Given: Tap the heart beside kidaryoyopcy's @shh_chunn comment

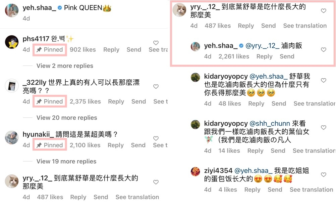Looking at the screenshot, I should tap(323, 127).
